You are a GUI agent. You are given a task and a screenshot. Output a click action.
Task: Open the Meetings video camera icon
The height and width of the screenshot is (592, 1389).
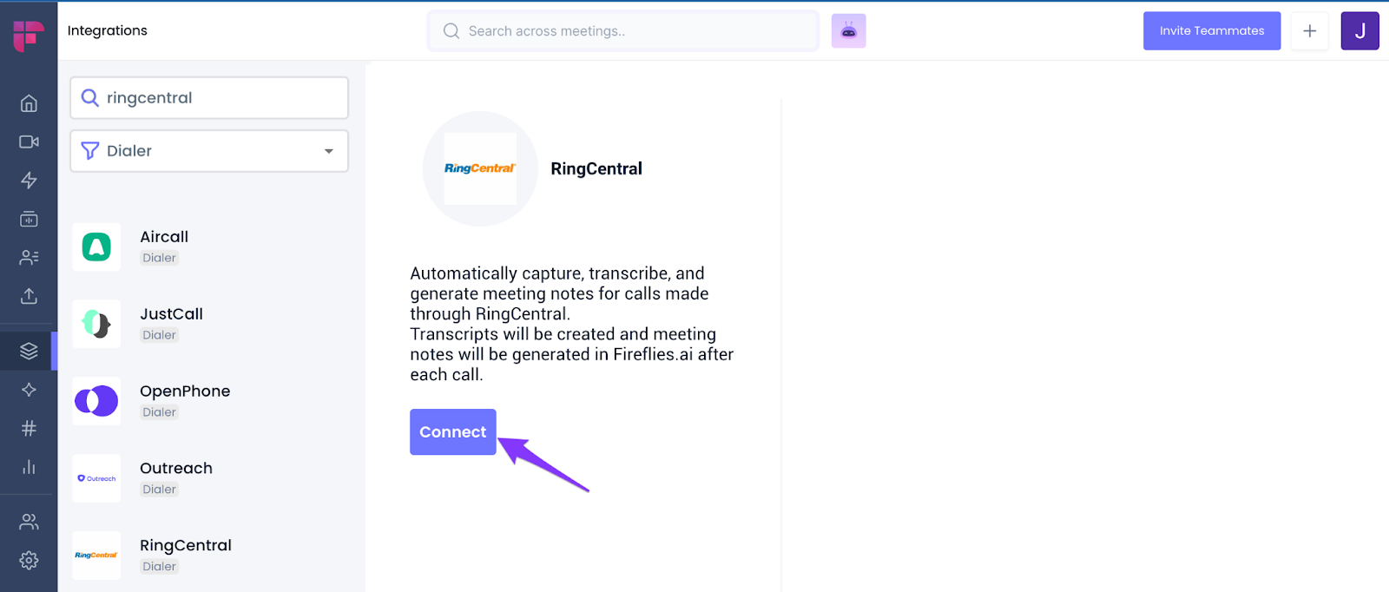tap(29, 141)
